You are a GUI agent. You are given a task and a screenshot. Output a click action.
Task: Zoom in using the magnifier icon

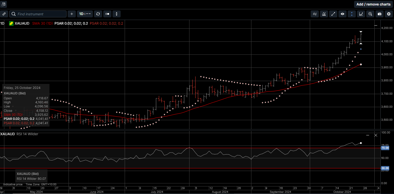click(x=370, y=14)
